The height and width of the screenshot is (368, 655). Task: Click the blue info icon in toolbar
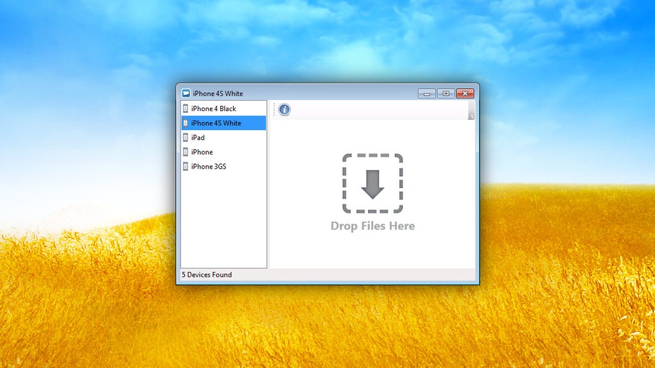(284, 110)
